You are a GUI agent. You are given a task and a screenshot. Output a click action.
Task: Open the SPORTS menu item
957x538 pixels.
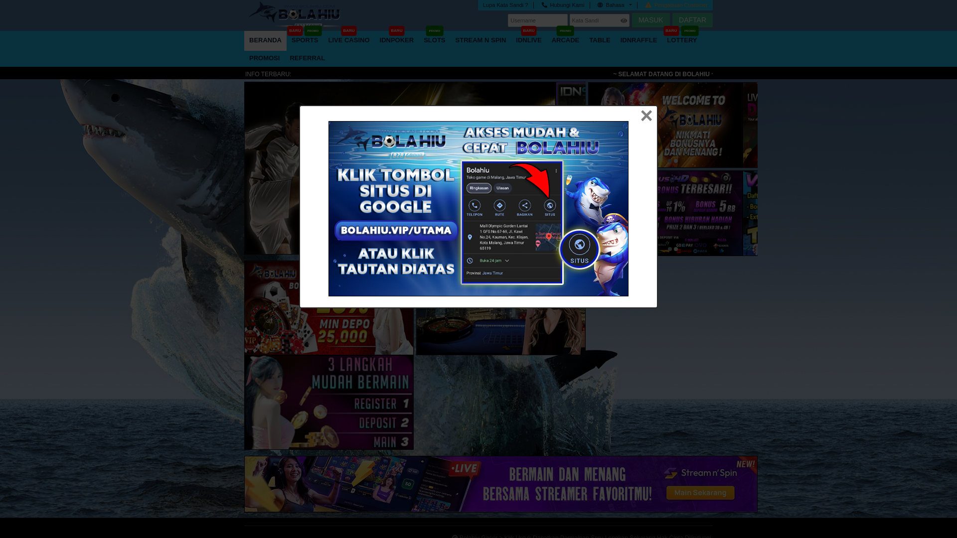coord(305,40)
